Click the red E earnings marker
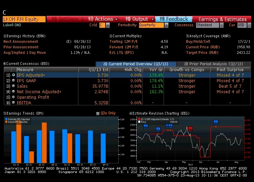254x182 pixels. click(x=190, y=128)
